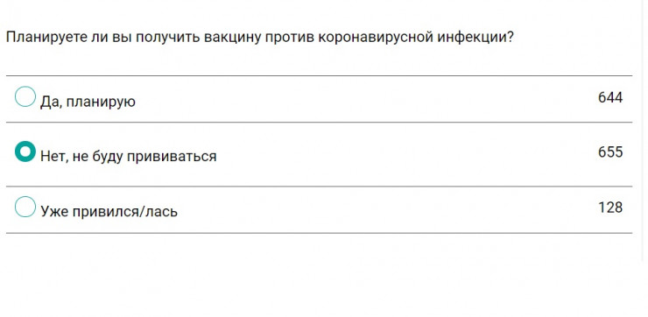Click the word "буду" in the second option
Screen dimensions: 648x317
pyautogui.click(x=104, y=157)
